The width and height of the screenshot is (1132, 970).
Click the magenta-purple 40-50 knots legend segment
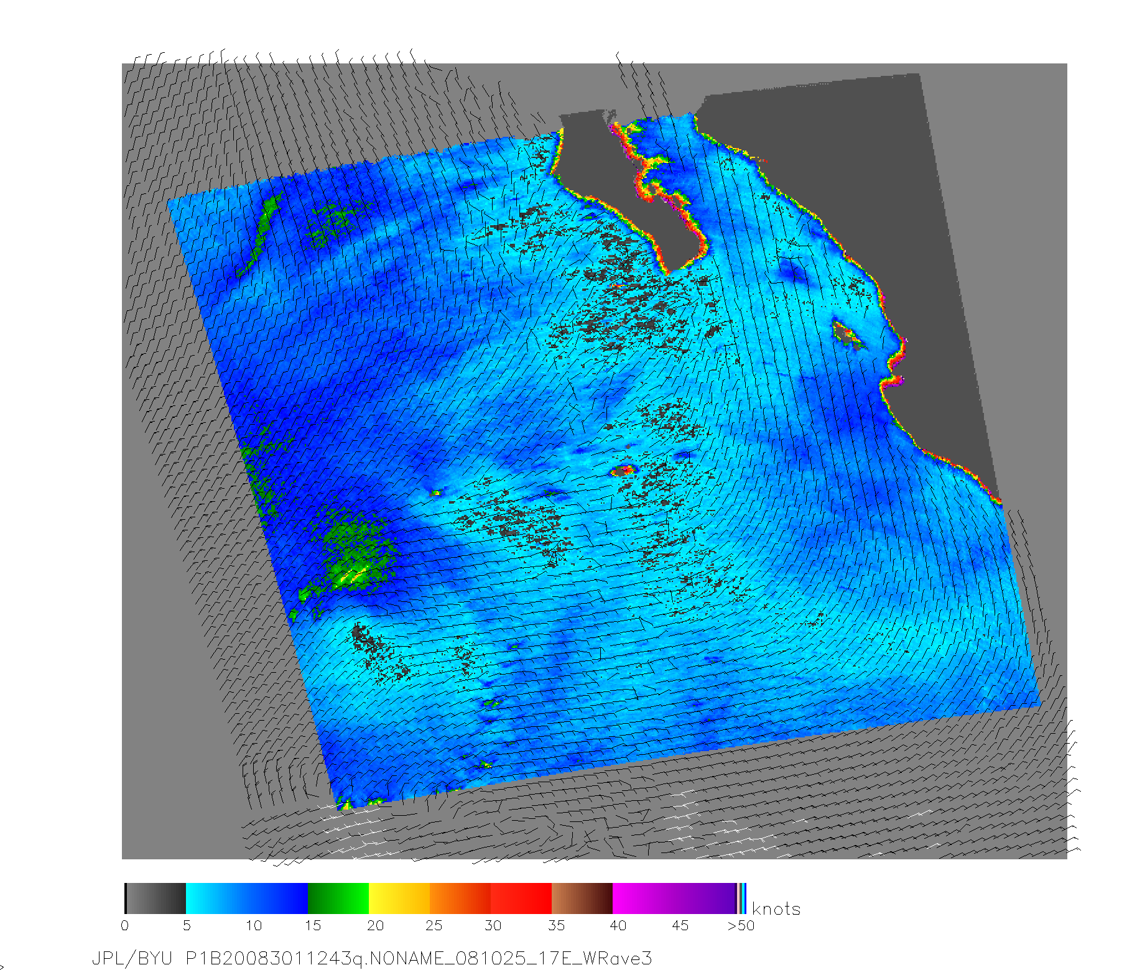pos(674,898)
